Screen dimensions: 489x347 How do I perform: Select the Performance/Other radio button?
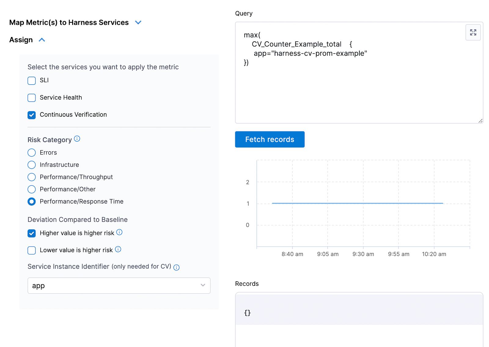click(31, 189)
